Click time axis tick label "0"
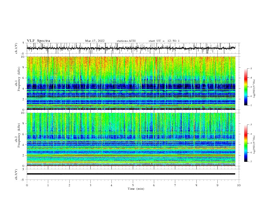This screenshot has width=269, height=208. pos(27,185)
